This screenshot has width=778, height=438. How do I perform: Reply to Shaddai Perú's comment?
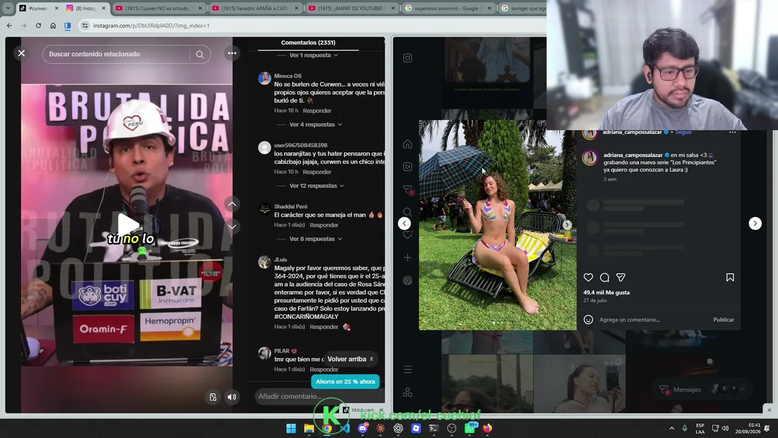[x=324, y=225]
